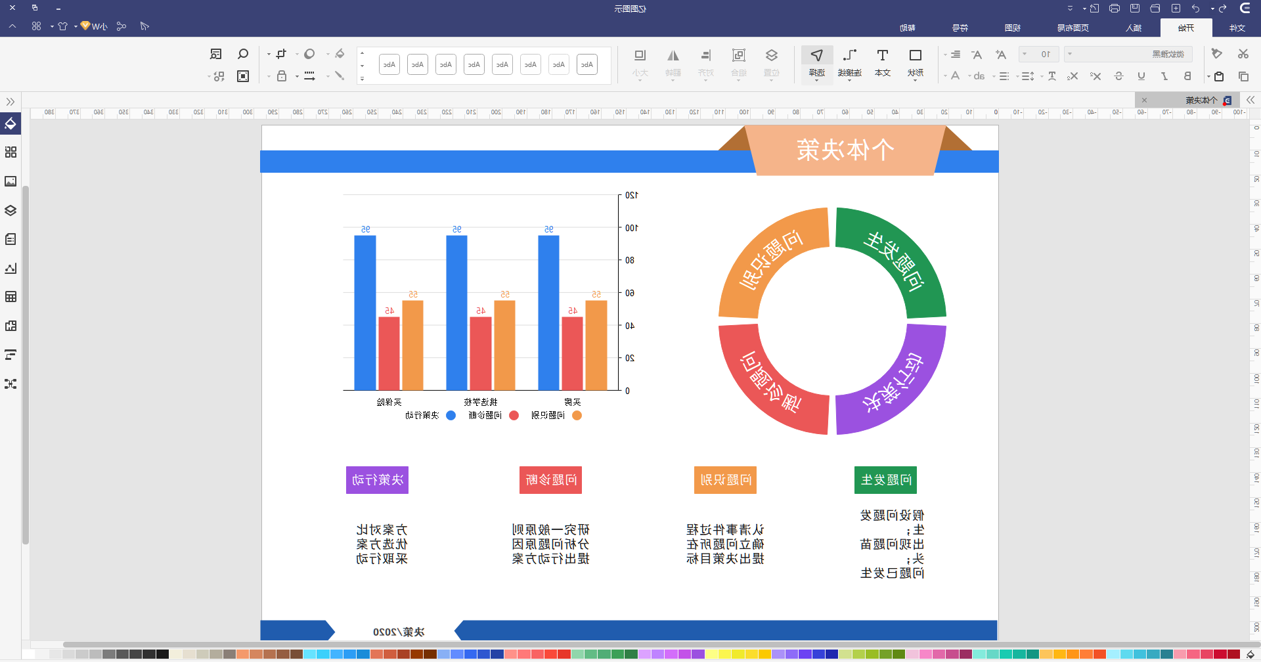The image size is (1261, 662).
Task: Click the magnifier find icon in ribbon
Action: pyautogui.click(x=243, y=54)
